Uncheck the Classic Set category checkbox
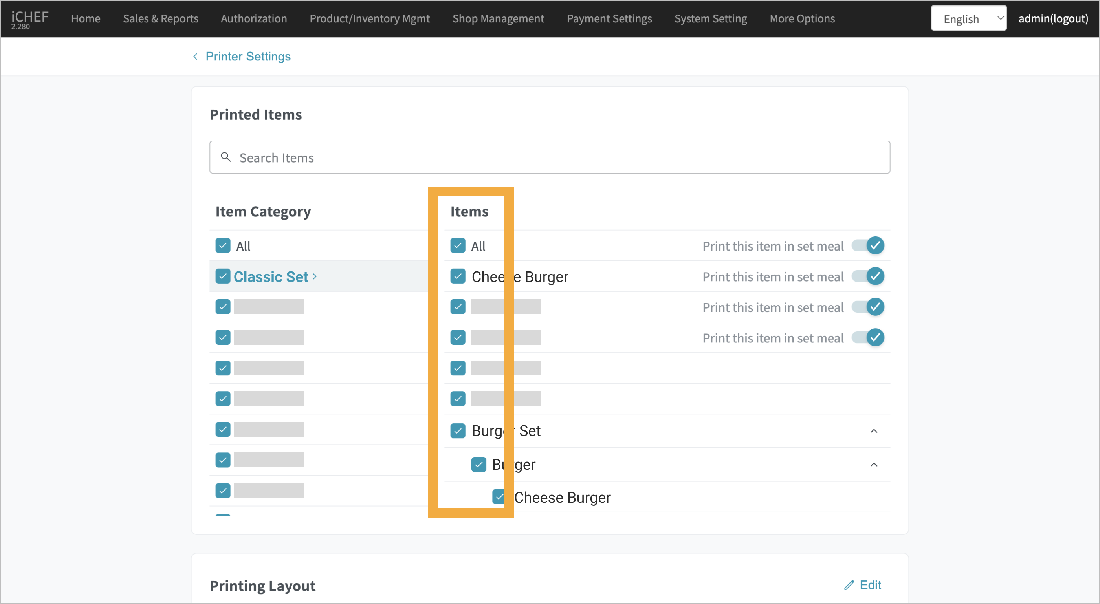This screenshot has height=604, width=1100. [223, 276]
